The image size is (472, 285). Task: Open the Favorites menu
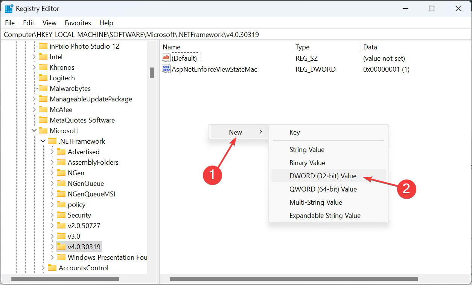[78, 23]
